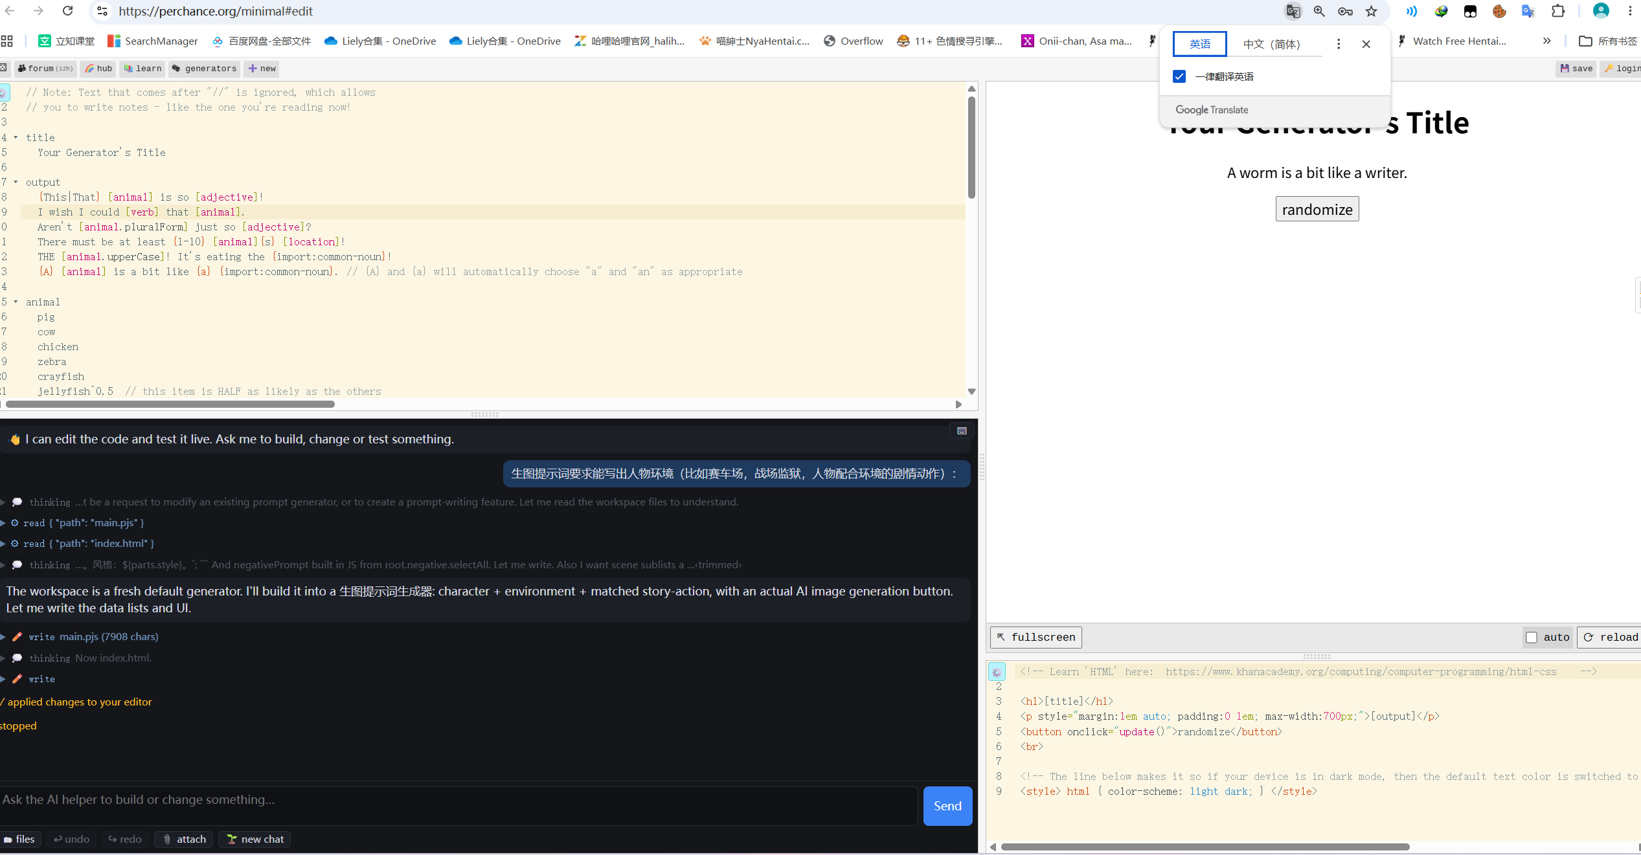
Task: Click the randomize button
Action: 1317,209
